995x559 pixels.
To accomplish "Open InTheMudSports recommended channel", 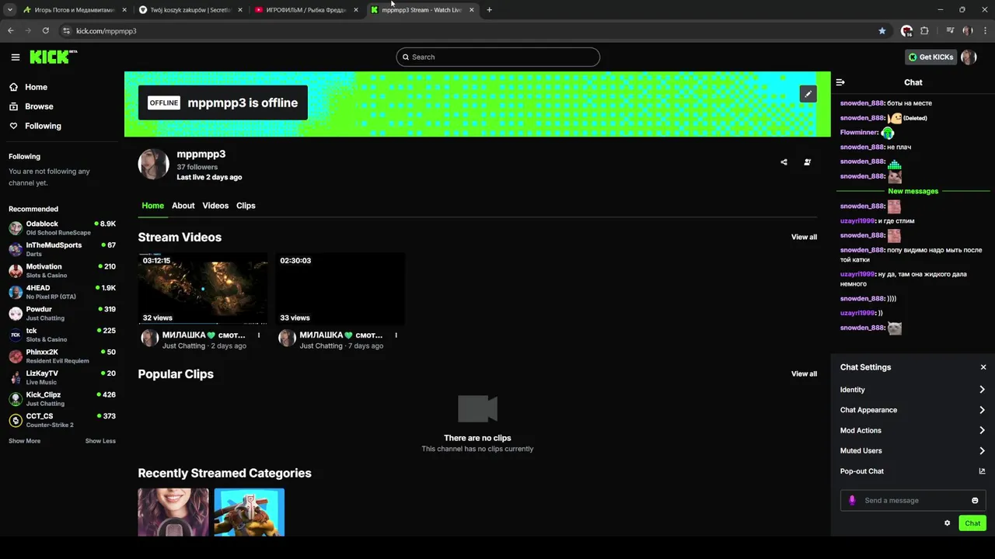I will click(62, 249).
